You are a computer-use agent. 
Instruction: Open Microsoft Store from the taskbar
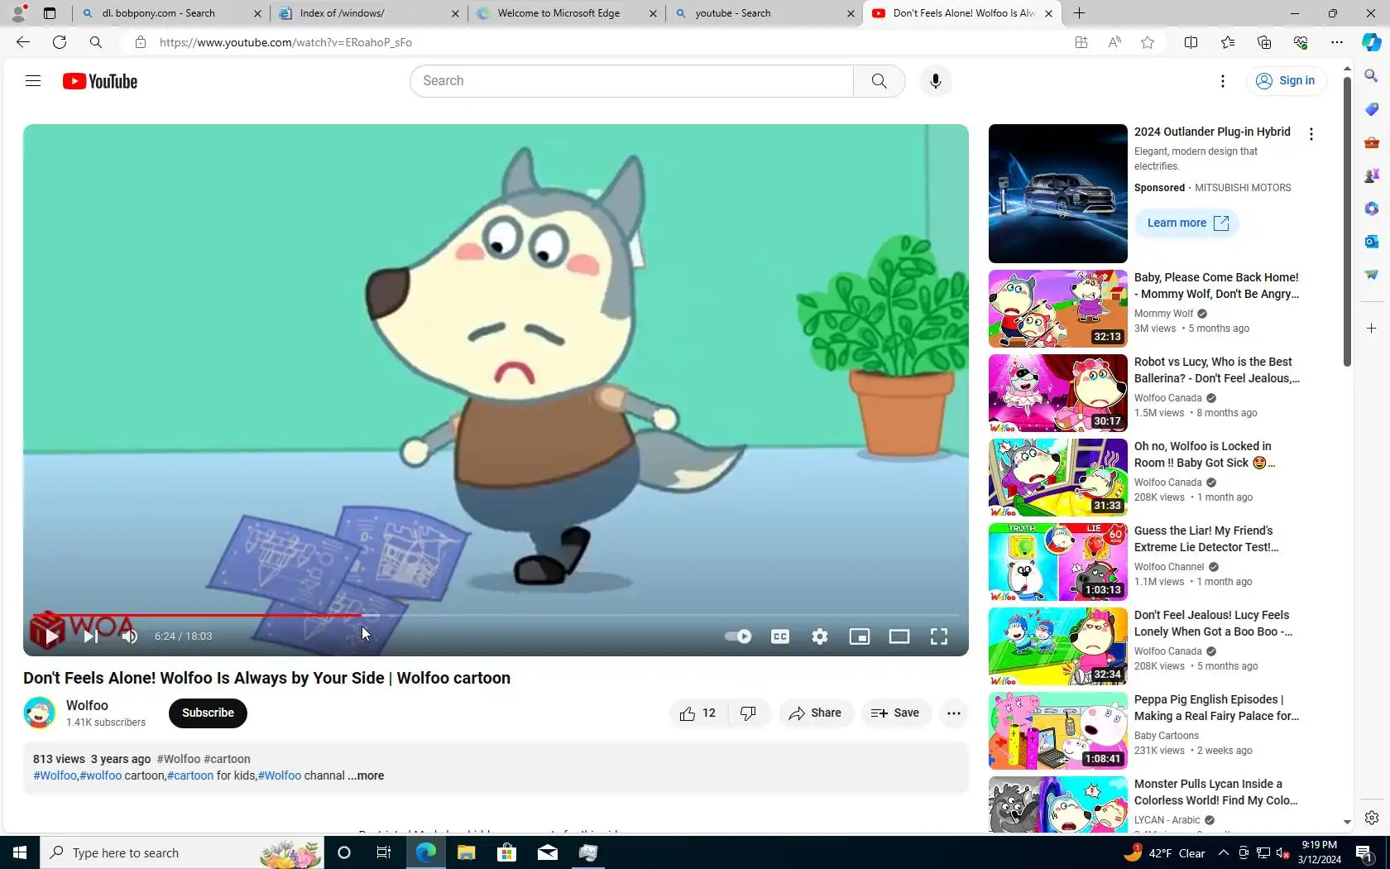click(507, 852)
